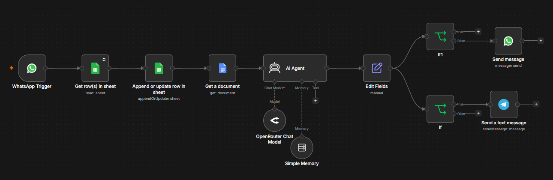This screenshot has width=553, height=180.
Task: Click the 'sendMessage: message' subtitle
Action: [504, 129]
